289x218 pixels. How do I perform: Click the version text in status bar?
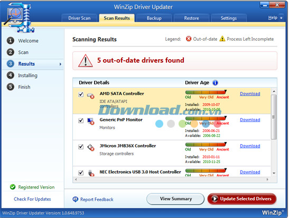click(43, 213)
